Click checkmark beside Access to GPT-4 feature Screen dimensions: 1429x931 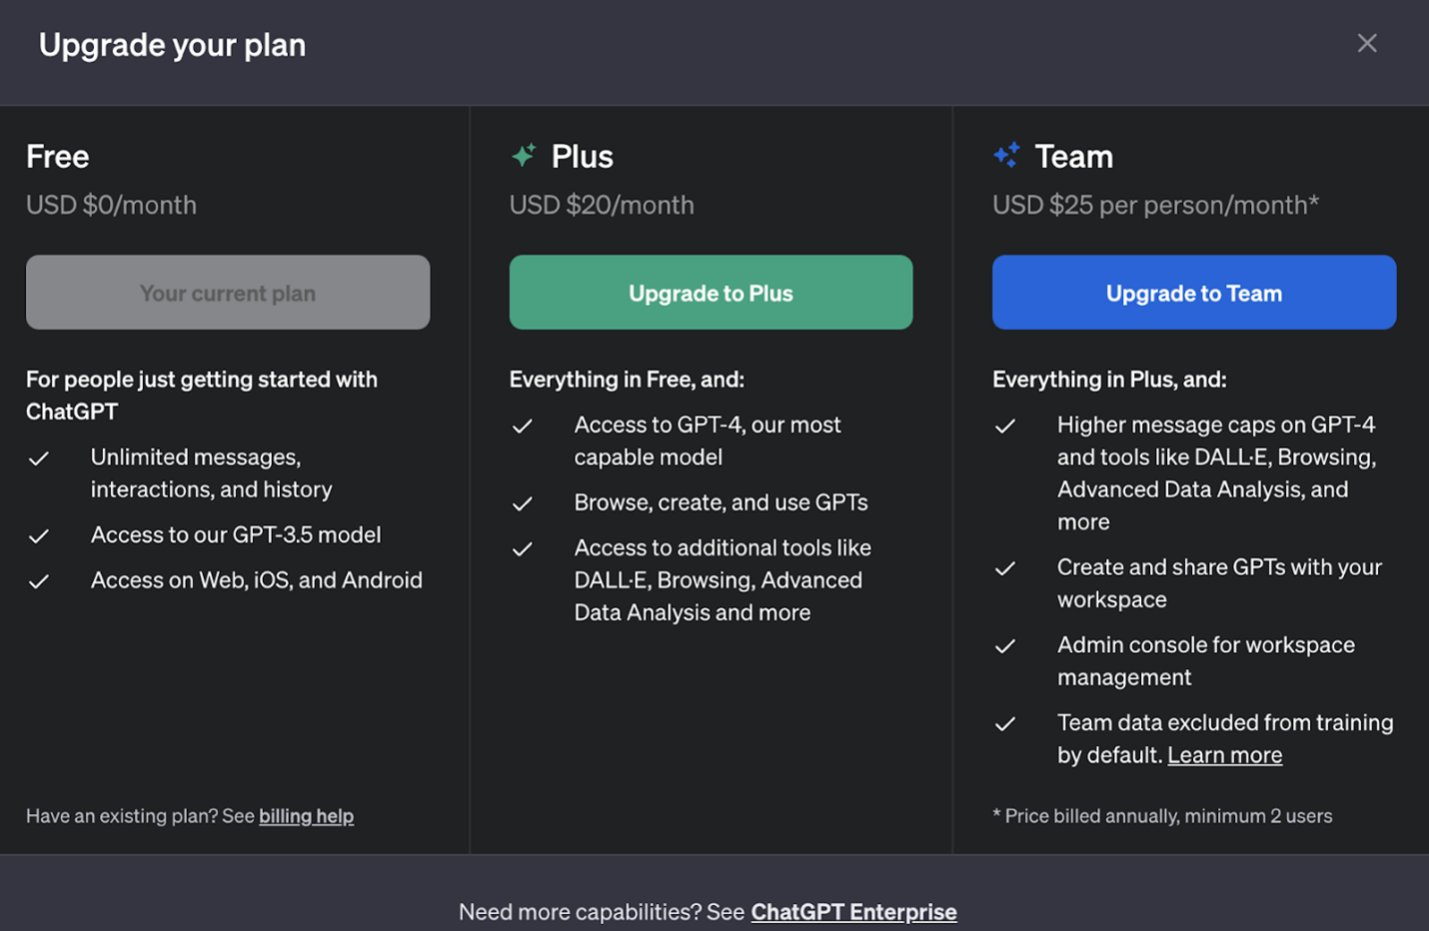(x=522, y=427)
